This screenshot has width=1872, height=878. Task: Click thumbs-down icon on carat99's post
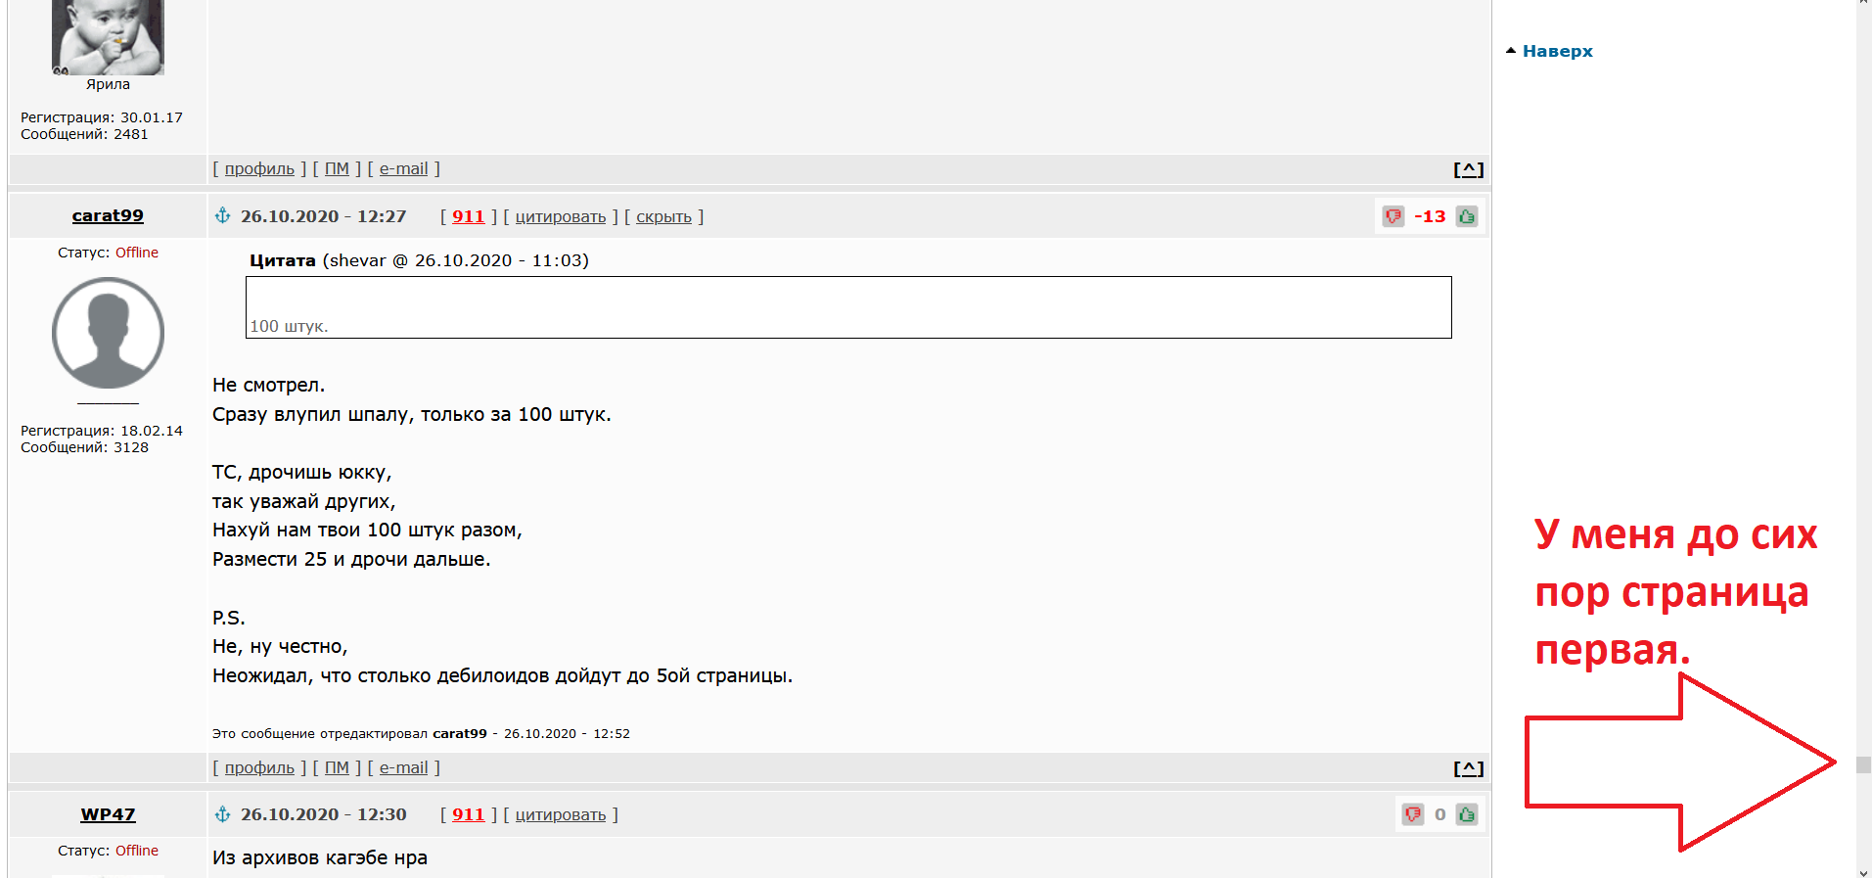tap(1393, 216)
